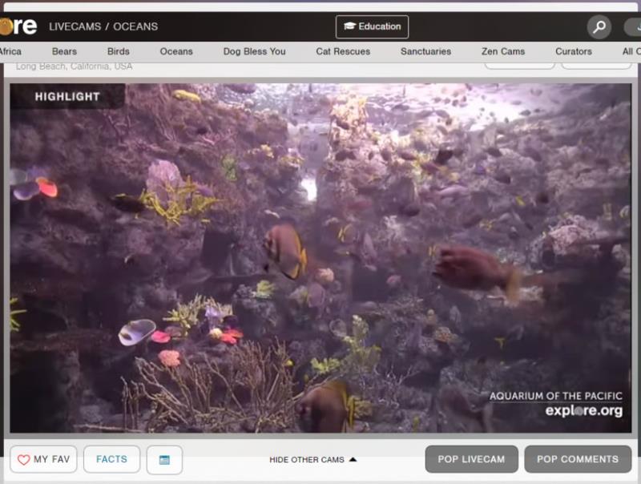Open the search magnifier icon
Viewport: 641px width, 484px height.
(x=599, y=27)
